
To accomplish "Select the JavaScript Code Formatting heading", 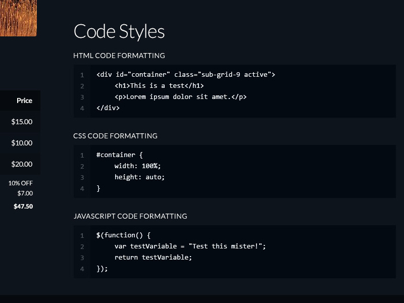I will 130,216.
